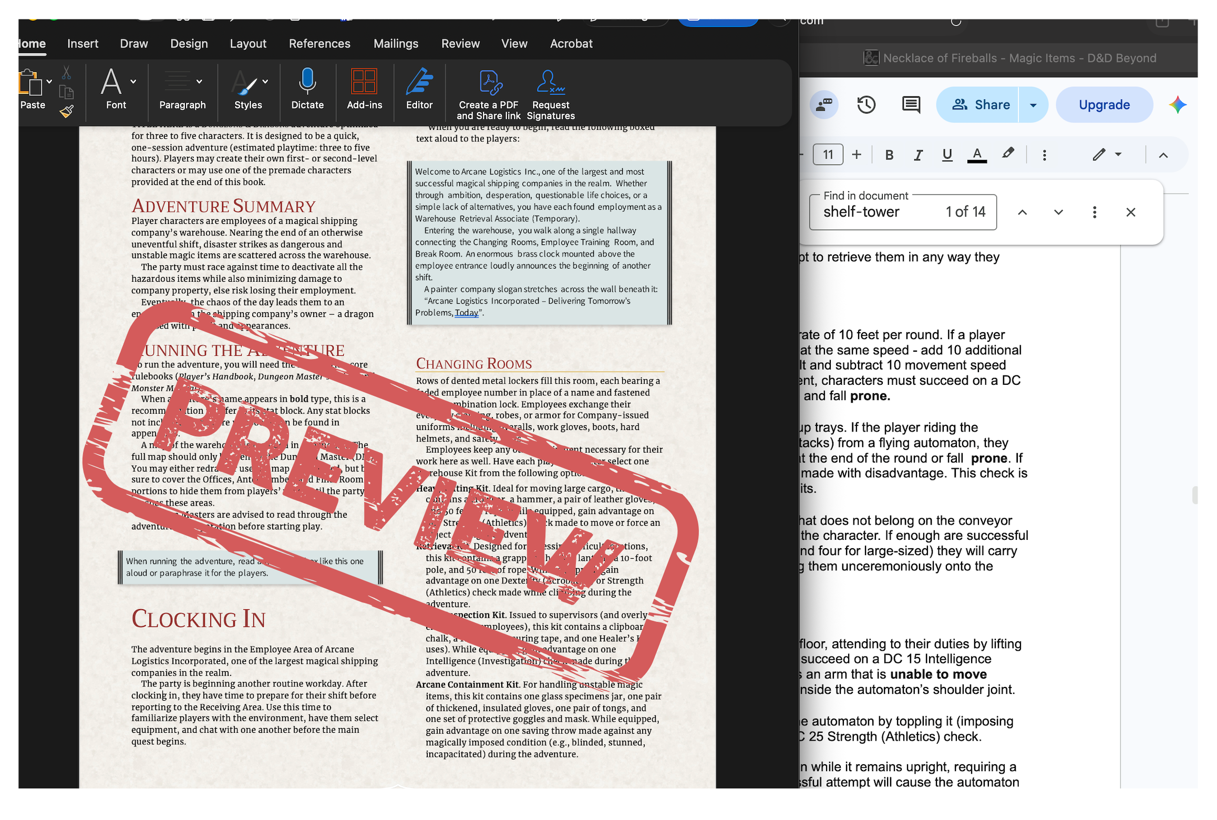This screenshot has width=1217, height=820.
Task: Apply Underline formatting in Google Docs
Action: click(947, 155)
